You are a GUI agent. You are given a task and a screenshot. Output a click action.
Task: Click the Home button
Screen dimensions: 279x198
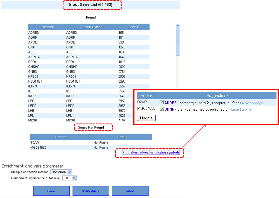click(51, 191)
